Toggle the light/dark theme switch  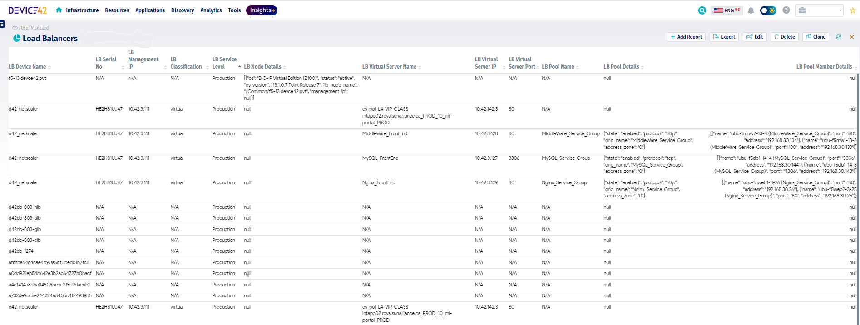tap(768, 10)
